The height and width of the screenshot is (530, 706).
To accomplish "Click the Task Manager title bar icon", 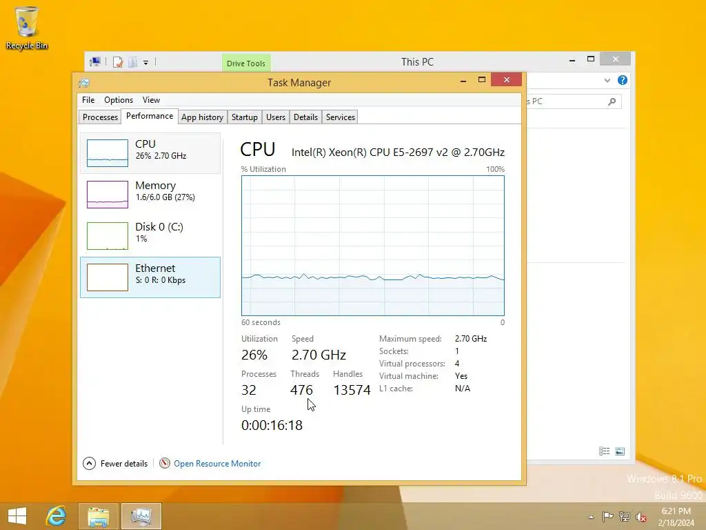I will tap(83, 83).
